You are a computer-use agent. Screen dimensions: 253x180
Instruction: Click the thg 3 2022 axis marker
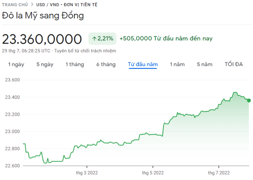coord(87,173)
